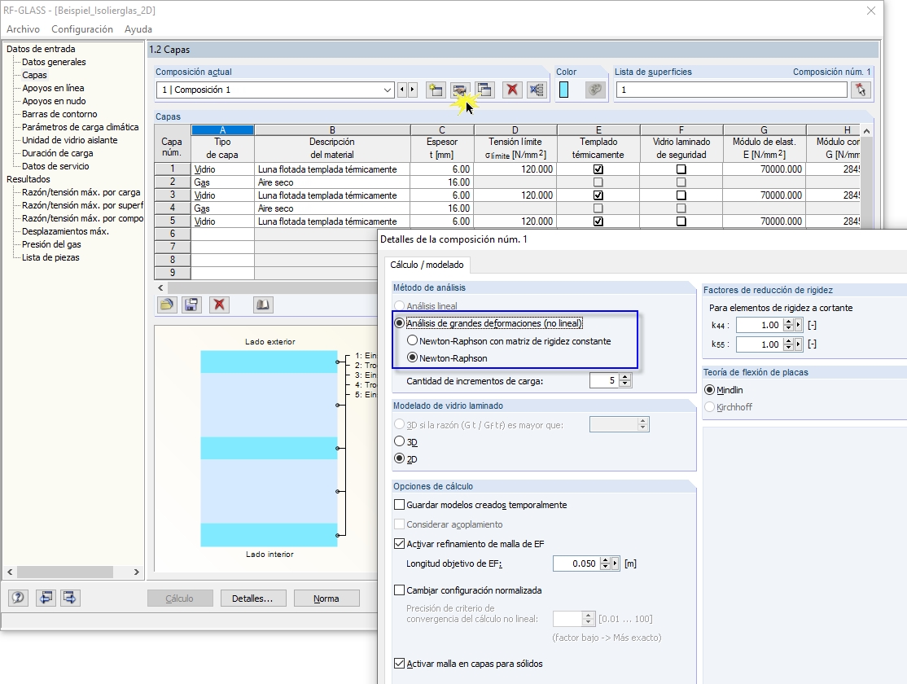
Task: Click the Lista de superficies field
Action: click(732, 90)
